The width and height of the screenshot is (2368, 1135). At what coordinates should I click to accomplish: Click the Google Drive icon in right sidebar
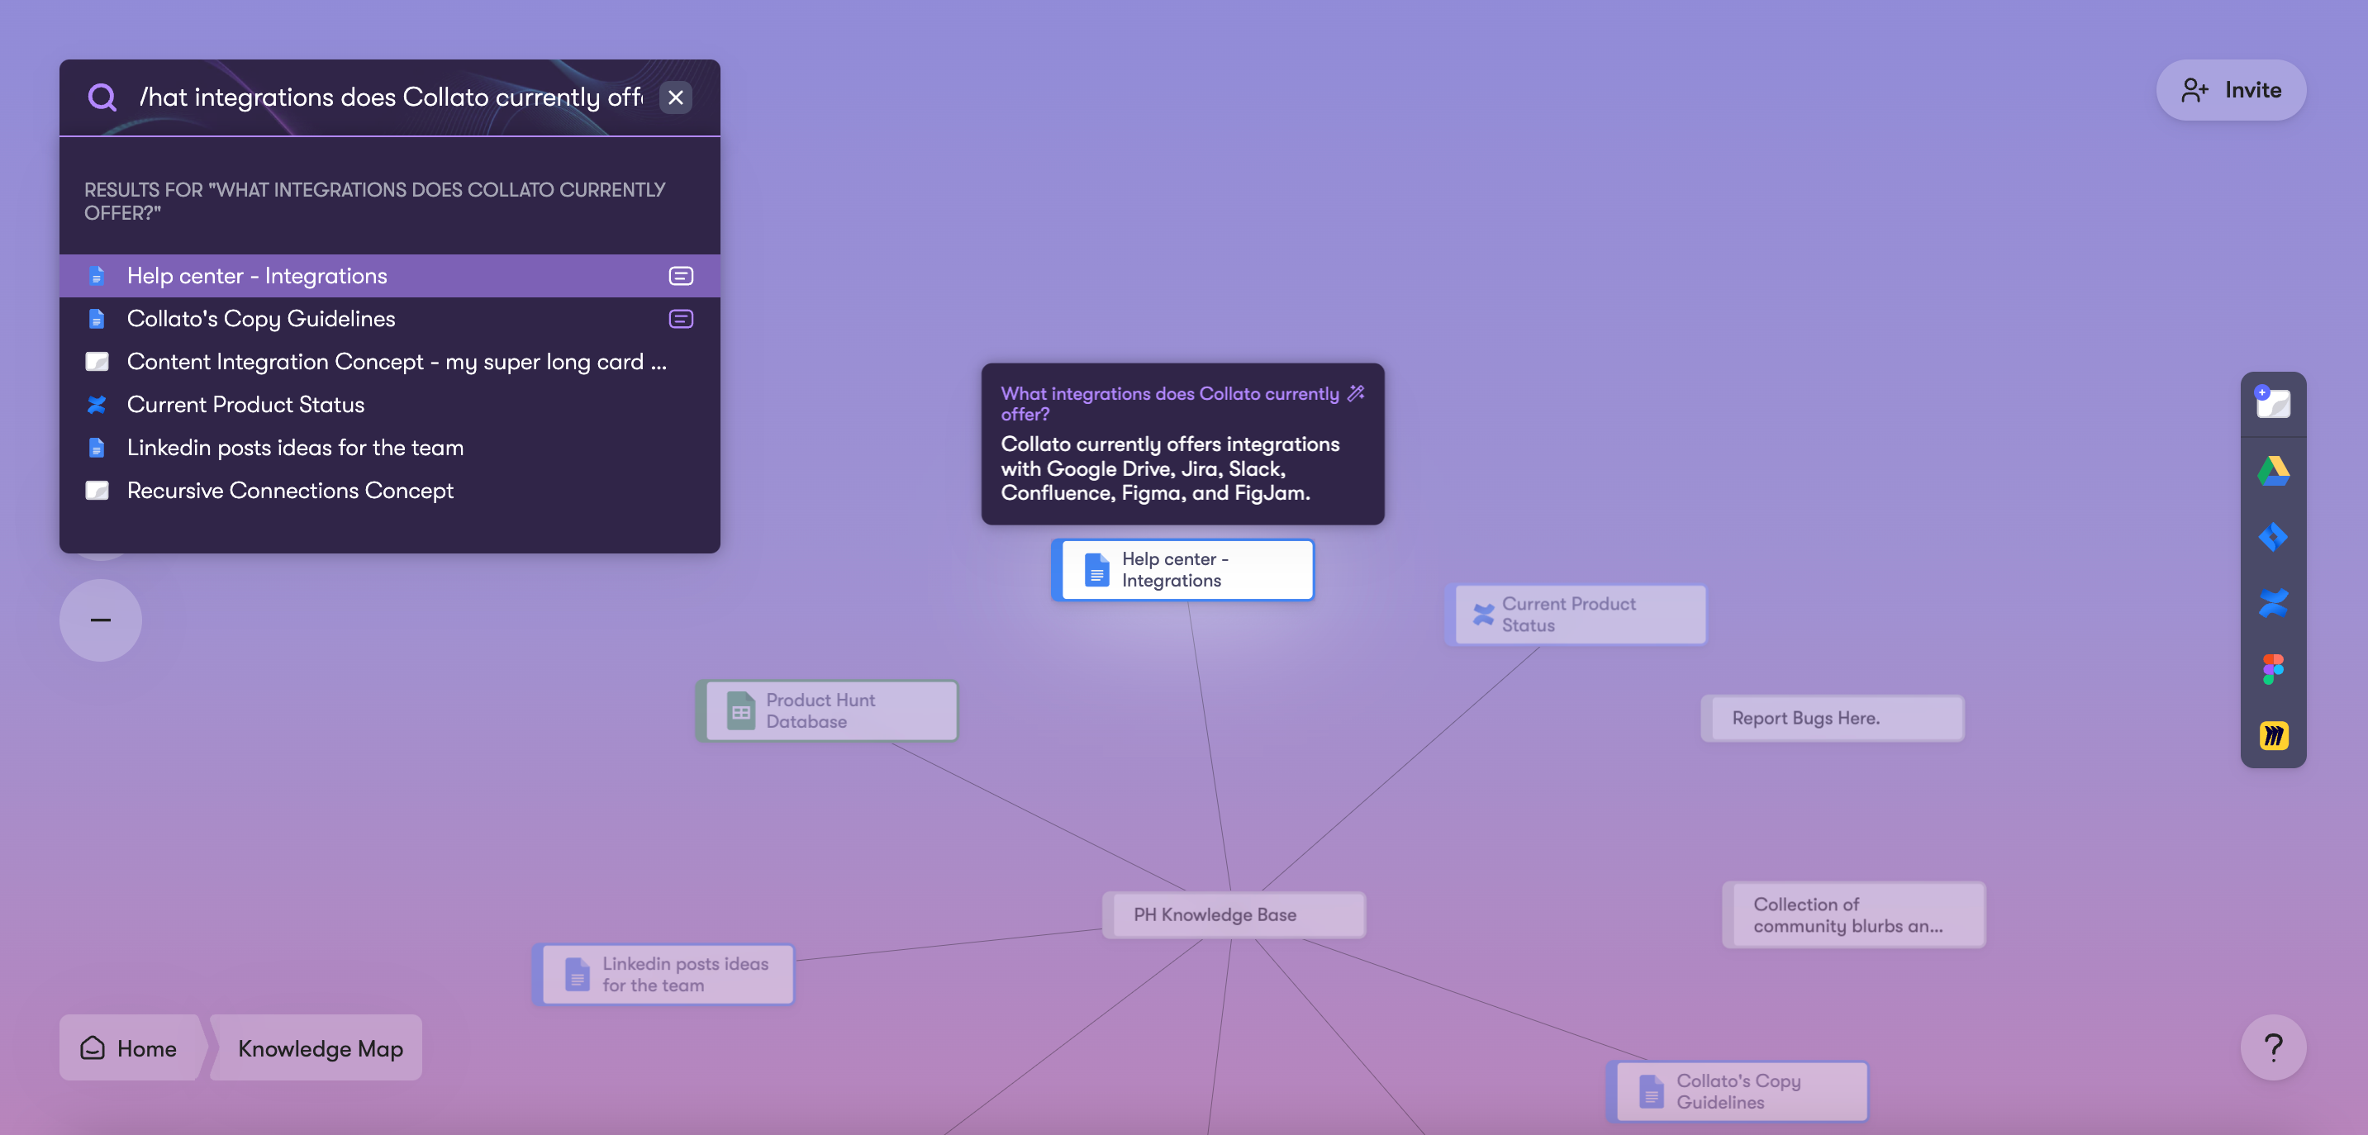tap(2272, 471)
